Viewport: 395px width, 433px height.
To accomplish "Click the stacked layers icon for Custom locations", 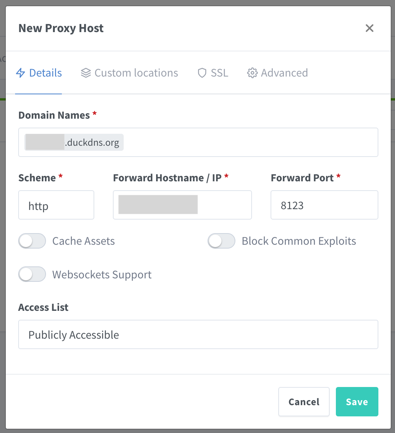I will [86, 73].
